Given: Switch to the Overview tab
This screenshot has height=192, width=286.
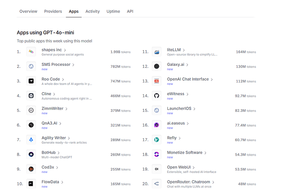Looking at the screenshot, I should tap(28, 11).
